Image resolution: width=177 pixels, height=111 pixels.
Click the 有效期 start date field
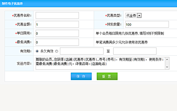coord(82,51)
